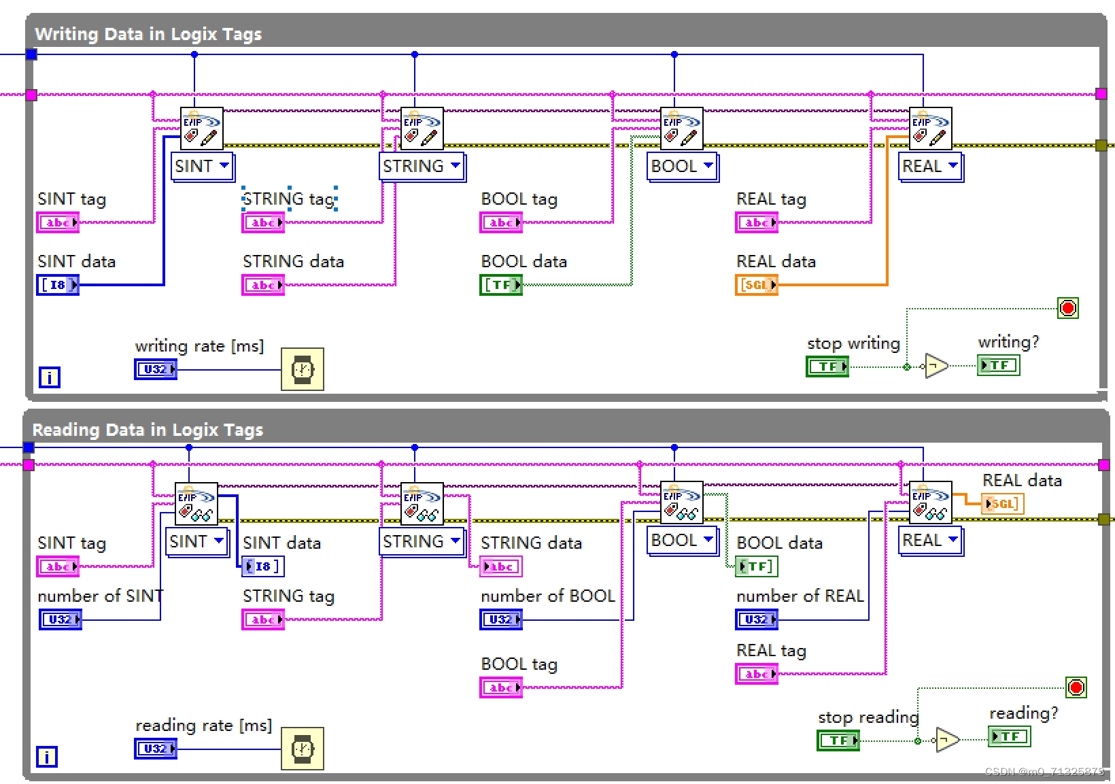Toggle the stop writing boolean constant
1115x784 pixels.
coord(827,366)
